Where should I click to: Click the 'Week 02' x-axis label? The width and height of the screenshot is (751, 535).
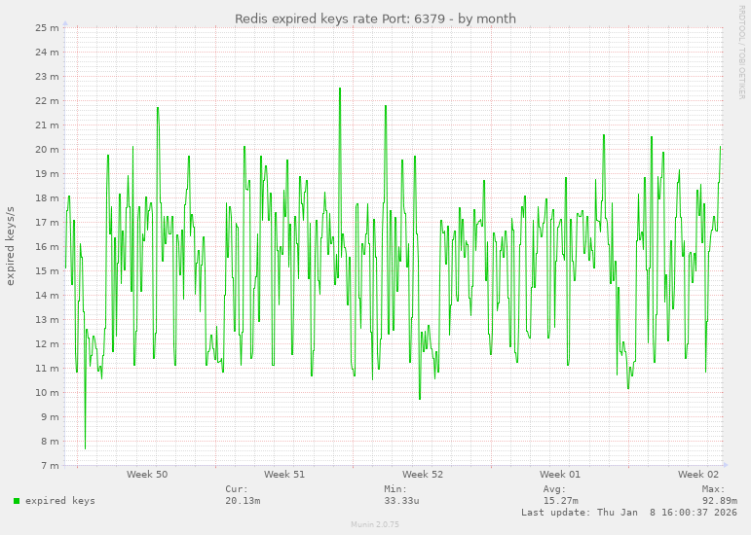pos(698,475)
